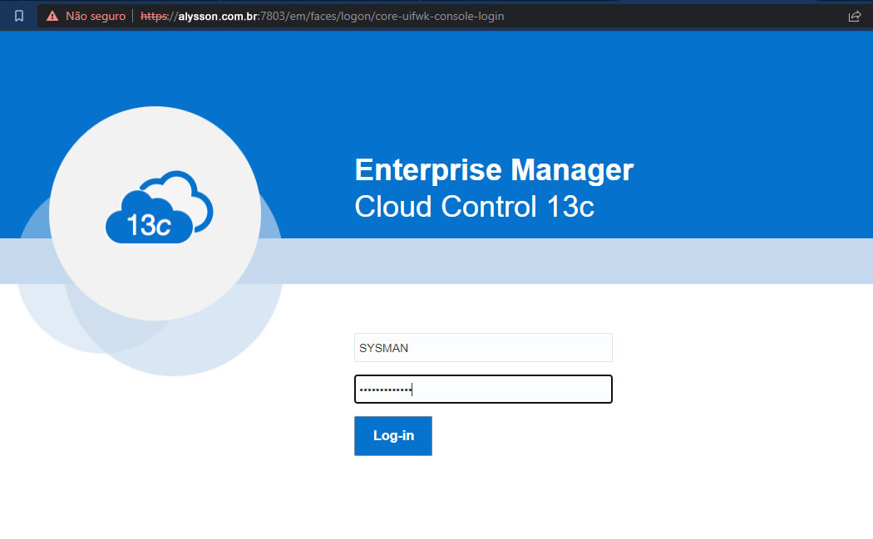Click the 13c cloud logo
This screenshot has height=539, width=873.
[160, 207]
